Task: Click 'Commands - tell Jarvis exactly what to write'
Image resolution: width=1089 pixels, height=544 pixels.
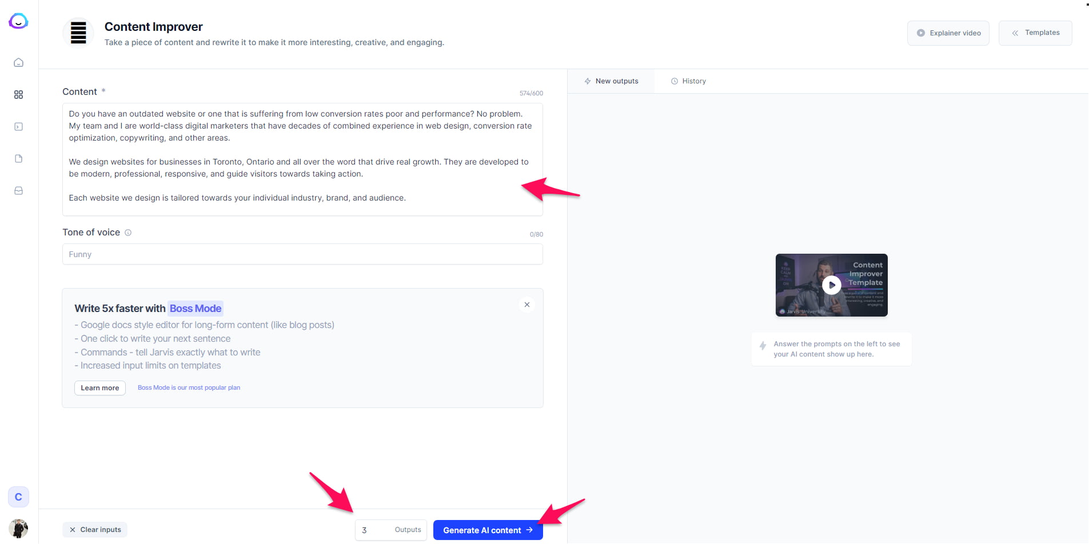Action: pos(167,353)
